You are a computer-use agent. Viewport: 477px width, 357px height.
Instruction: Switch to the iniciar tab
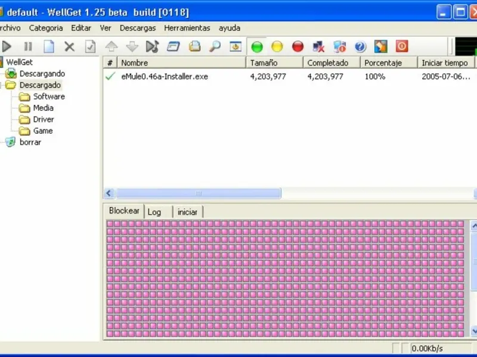click(x=187, y=212)
